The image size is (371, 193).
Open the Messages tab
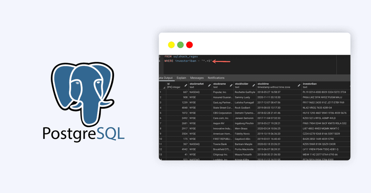197,78
